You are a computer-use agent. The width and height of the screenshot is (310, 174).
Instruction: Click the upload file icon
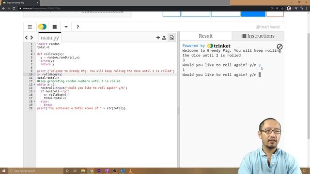click(x=164, y=38)
